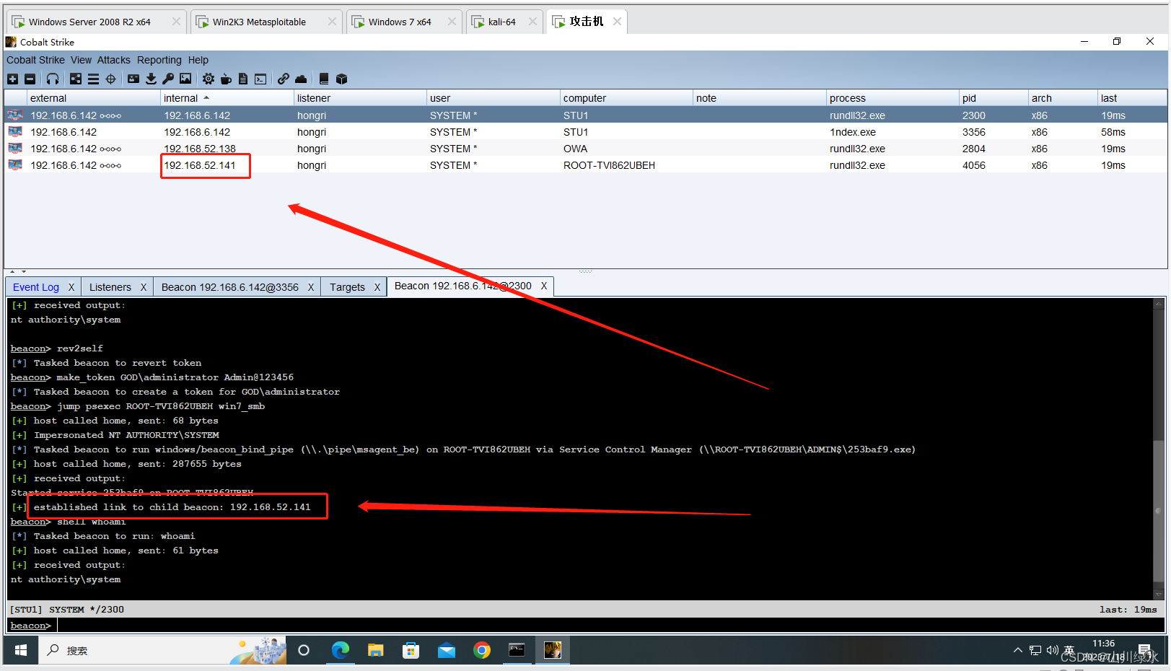Open the help book icon
The height and width of the screenshot is (671, 1171).
pyautogui.click(x=324, y=79)
